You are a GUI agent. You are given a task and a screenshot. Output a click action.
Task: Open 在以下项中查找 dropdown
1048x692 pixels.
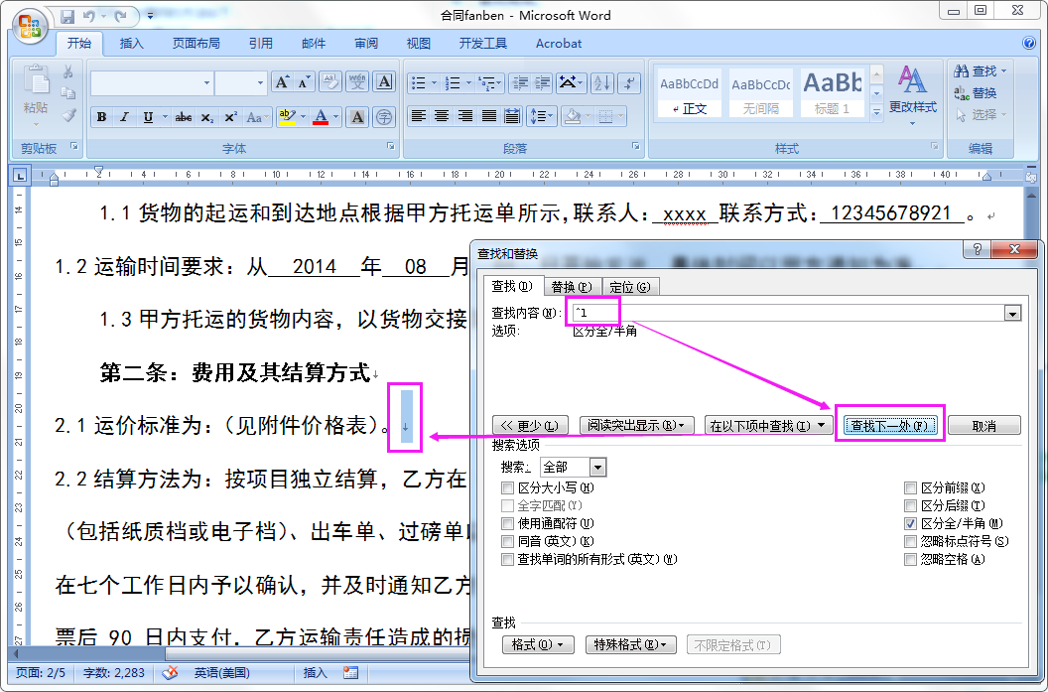tap(766, 425)
